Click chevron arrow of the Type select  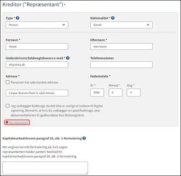(x=64, y=25)
